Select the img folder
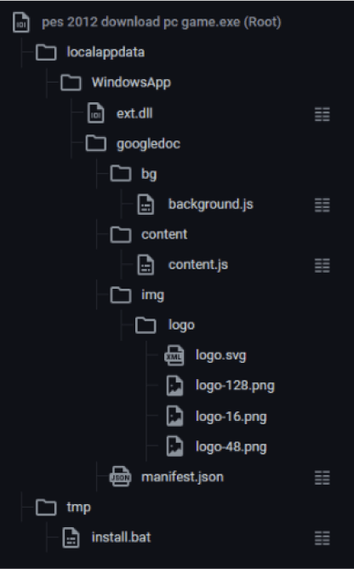 click(152, 295)
